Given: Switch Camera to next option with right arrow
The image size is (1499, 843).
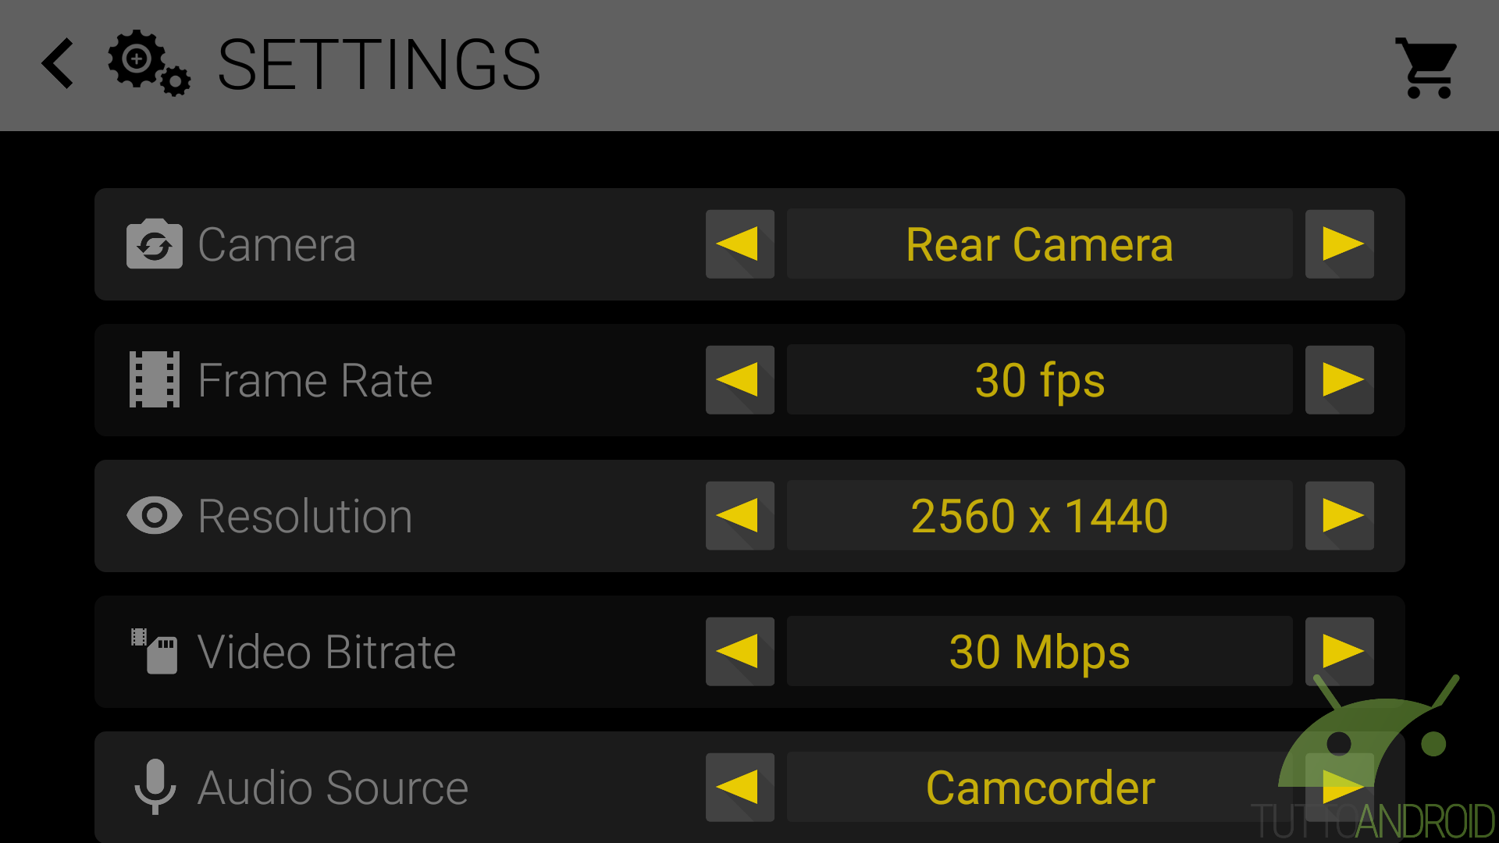Looking at the screenshot, I should (x=1340, y=244).
